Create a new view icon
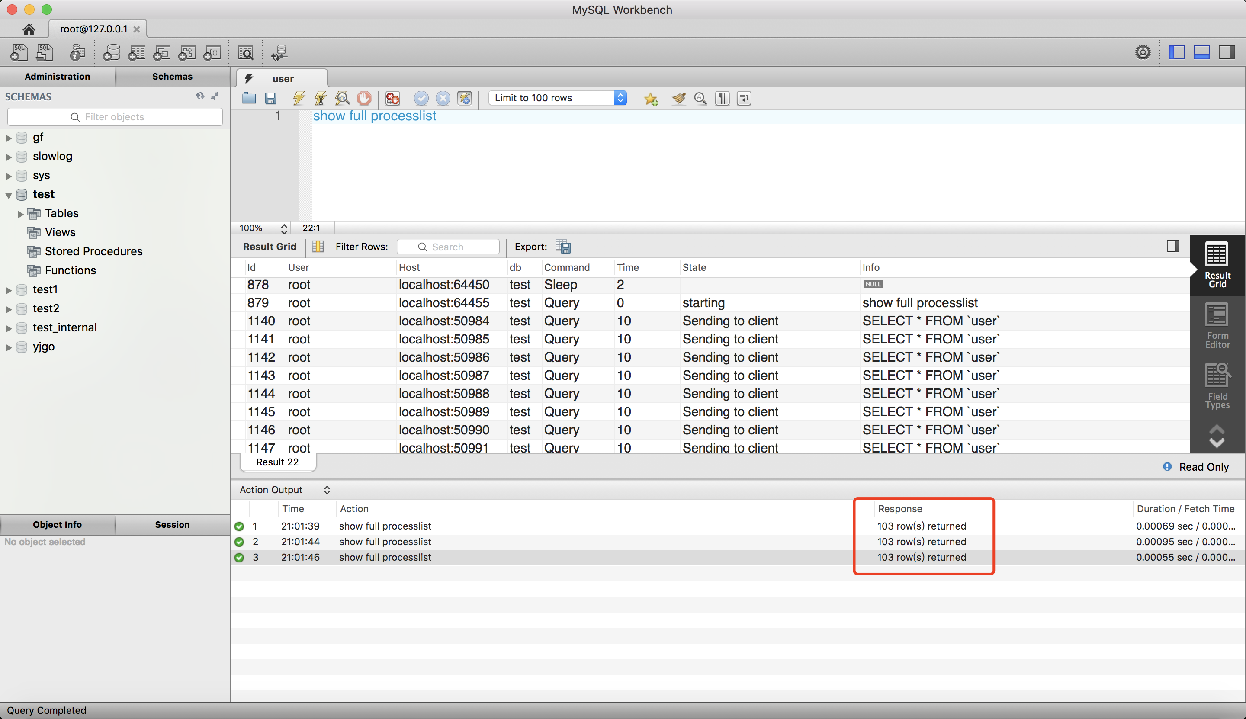Image resolution: width=1246 pixels, height=719 pixels. (162, 52)
